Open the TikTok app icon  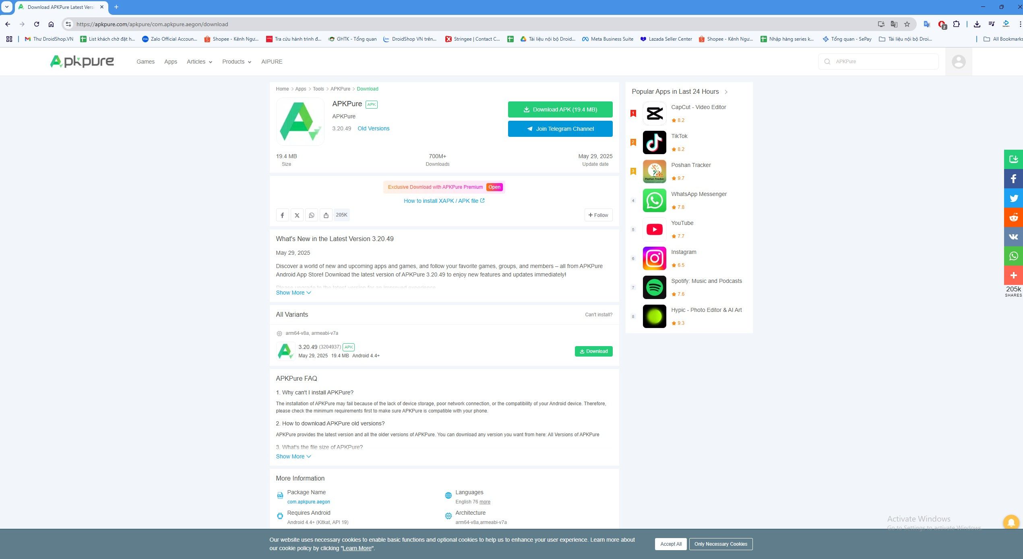[654, 142]
